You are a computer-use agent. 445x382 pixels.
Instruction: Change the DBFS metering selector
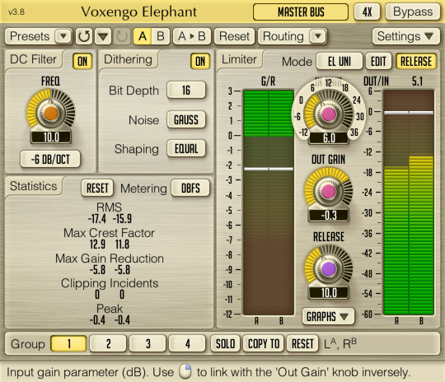pyautogui.click(x=190, y=188)
